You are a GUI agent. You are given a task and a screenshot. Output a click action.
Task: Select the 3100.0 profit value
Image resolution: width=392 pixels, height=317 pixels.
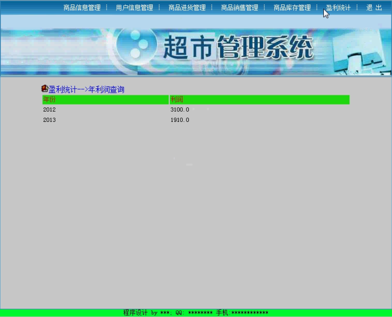(180, 109)
